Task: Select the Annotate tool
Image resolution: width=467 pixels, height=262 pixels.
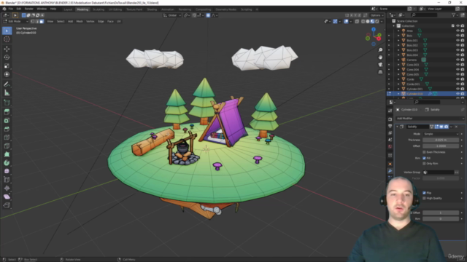Action: click(x=7, y=84)
